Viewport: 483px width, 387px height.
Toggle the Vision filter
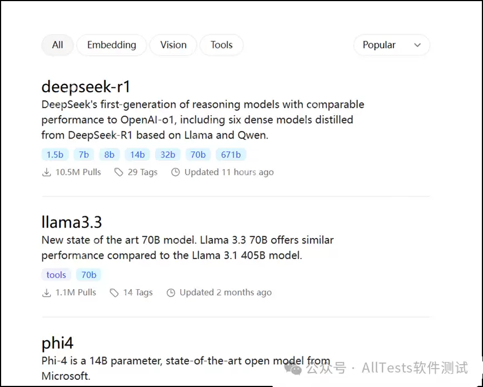coord(173,45)
